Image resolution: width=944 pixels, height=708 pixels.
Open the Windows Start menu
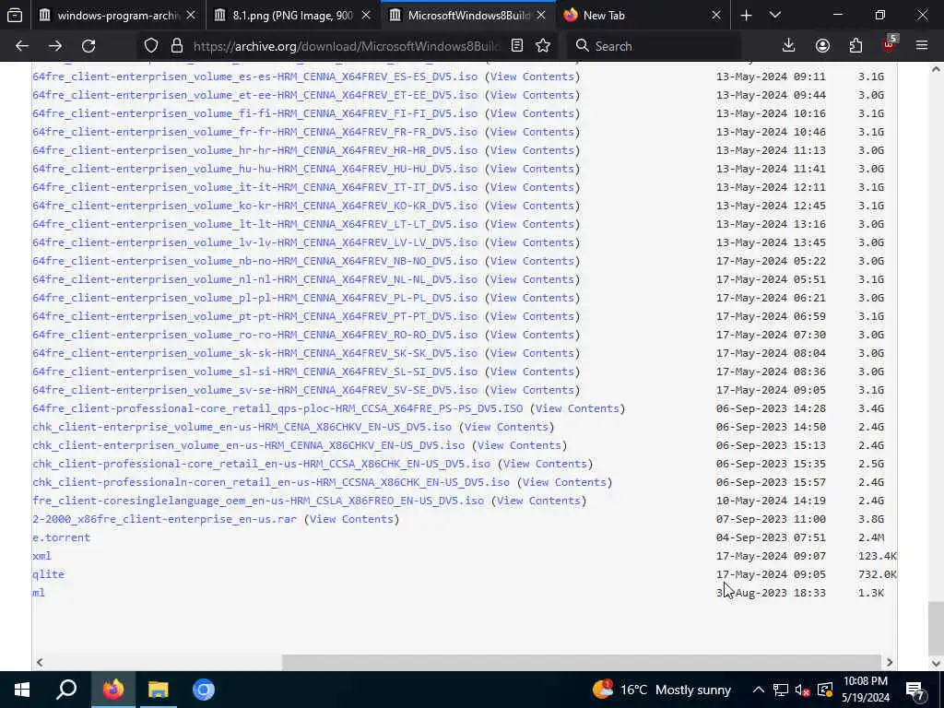coord(22,690)
